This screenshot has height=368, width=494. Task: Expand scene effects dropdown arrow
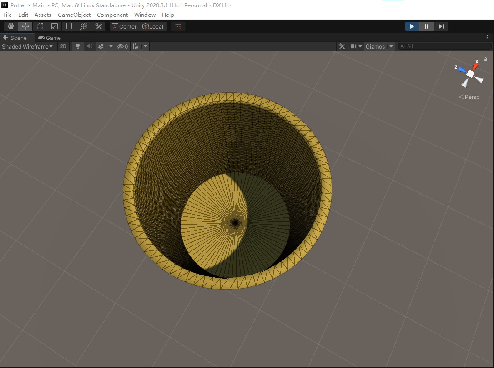(x=111, y=47)
